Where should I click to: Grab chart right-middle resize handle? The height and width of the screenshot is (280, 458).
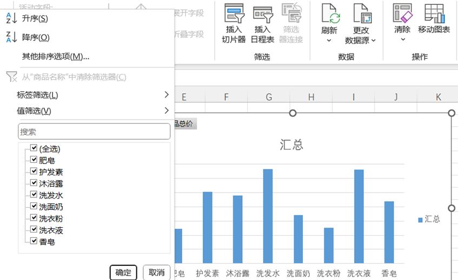[x=452, y=208]
